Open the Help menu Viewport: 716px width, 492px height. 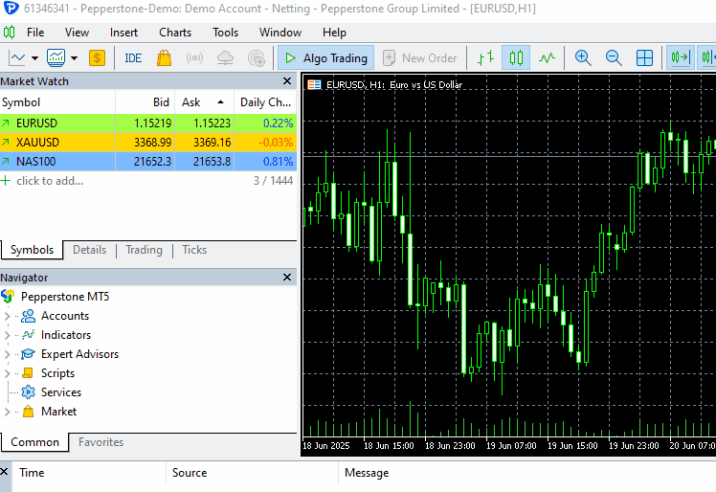point(334,33)
